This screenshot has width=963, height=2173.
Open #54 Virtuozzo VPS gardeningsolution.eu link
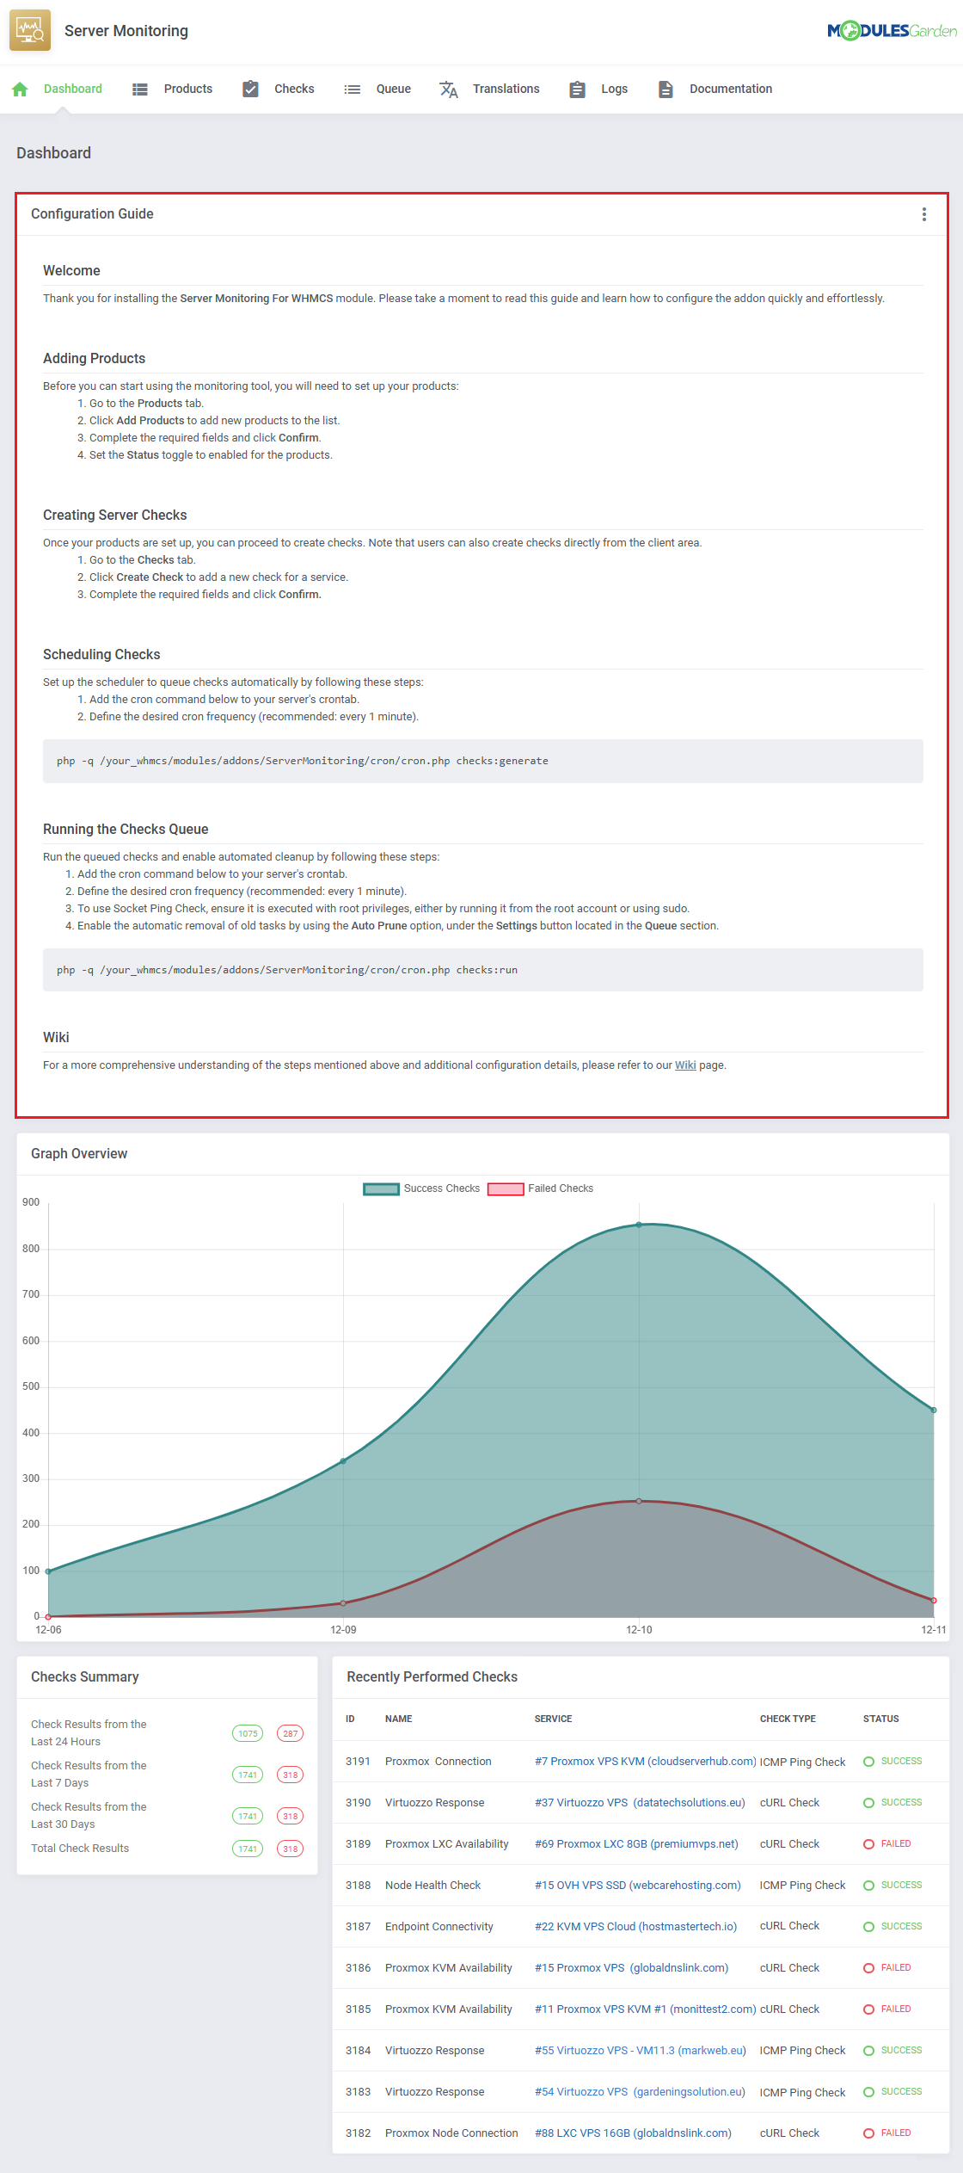click(x=640, y=2091)
